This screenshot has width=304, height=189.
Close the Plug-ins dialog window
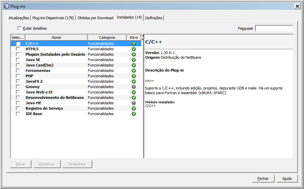pos(297,6)
